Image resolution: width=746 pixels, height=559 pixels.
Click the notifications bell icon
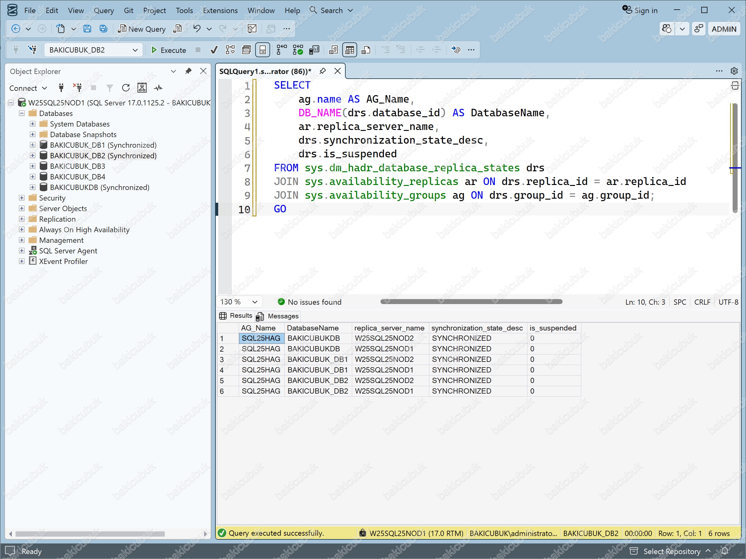click(x=725, y=551)
